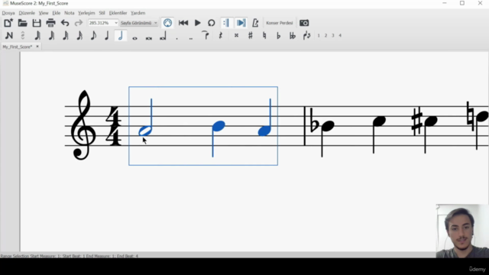Select quarter note duration

pyautogui.click(x=107, y=36)
